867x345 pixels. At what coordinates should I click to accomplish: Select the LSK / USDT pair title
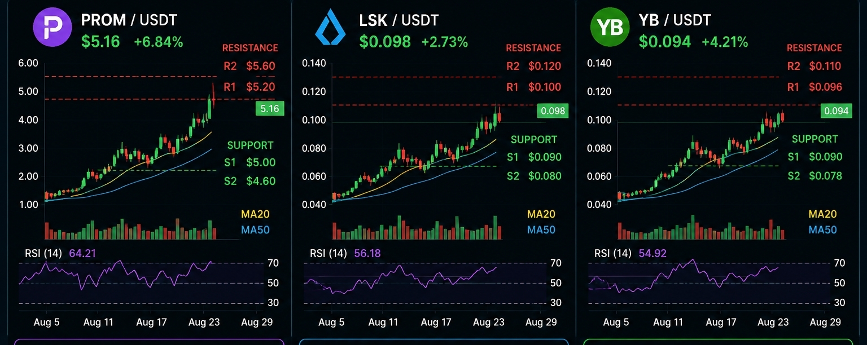click(x=399, y=20)
